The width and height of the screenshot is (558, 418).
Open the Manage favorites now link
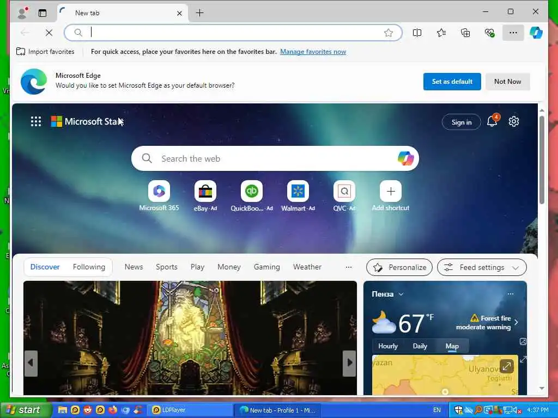click(313, 52)
